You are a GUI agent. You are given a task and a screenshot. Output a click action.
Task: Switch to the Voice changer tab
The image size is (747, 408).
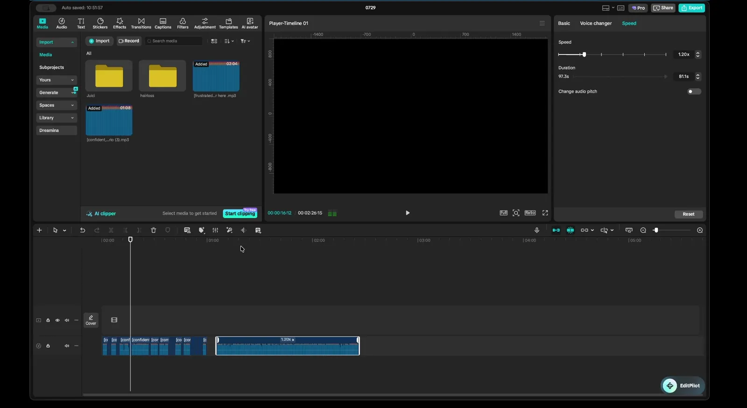tap(596, 23)
